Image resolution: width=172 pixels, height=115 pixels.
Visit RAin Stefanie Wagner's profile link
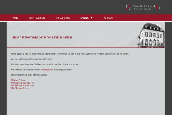(x=20, y=85)
